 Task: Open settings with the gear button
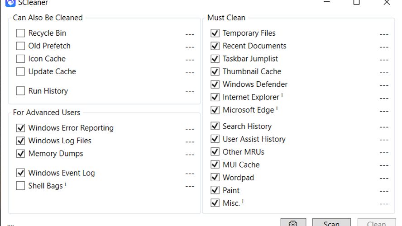point(293,222)
